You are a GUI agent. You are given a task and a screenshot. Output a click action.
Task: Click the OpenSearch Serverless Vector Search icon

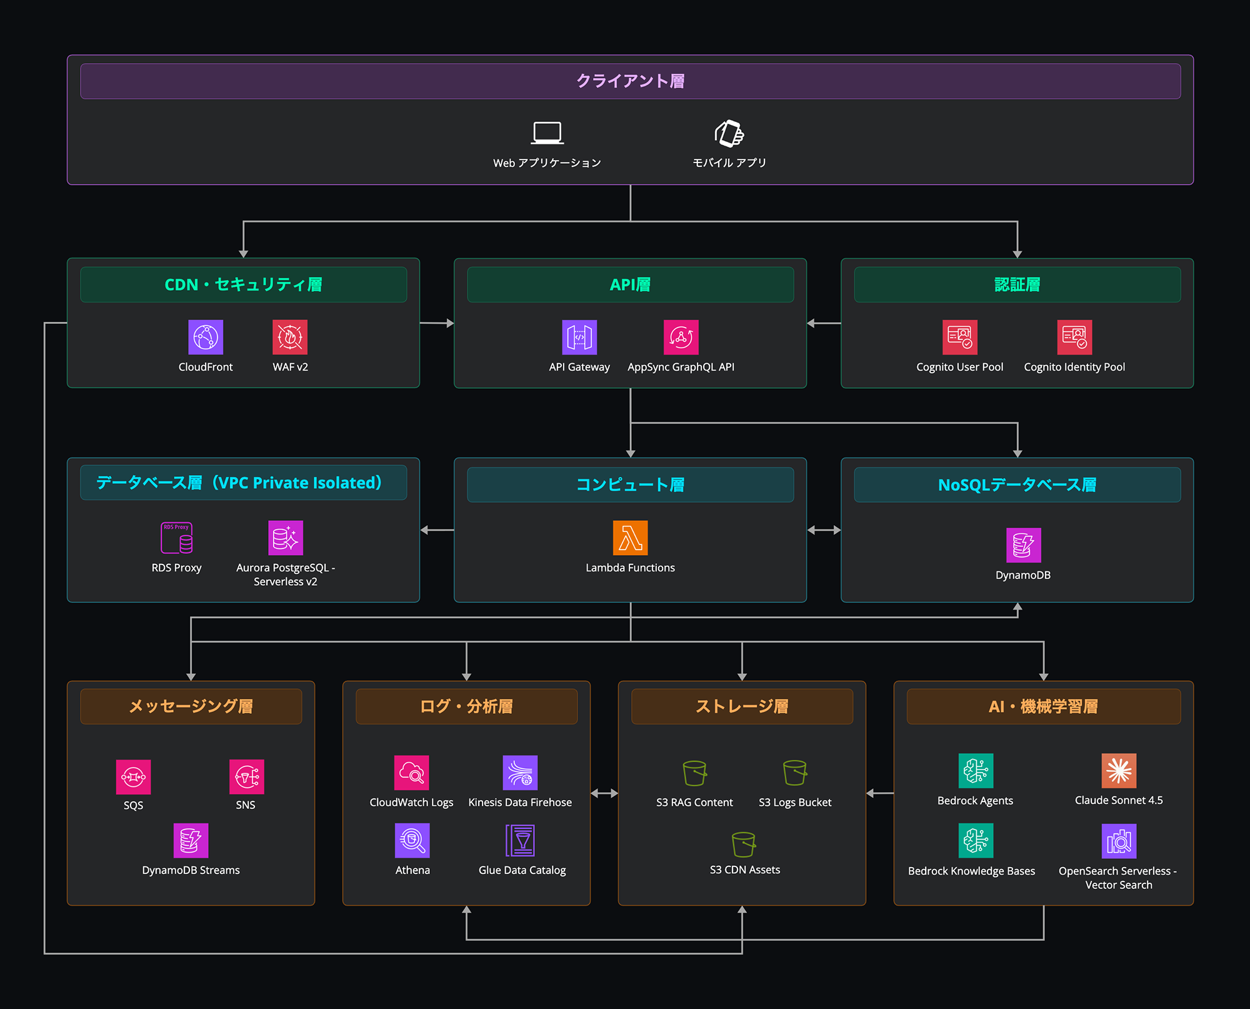coord(1119,841)
